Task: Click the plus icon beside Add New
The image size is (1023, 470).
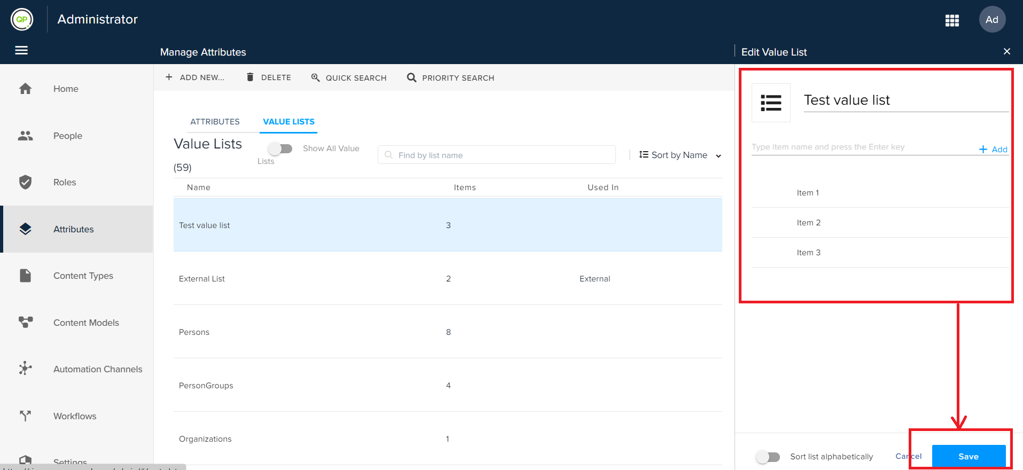Action: [x=169, y=77]
